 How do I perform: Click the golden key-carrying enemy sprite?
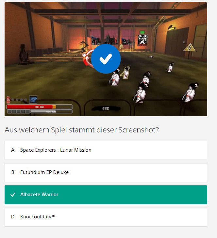tap(125, 73)
